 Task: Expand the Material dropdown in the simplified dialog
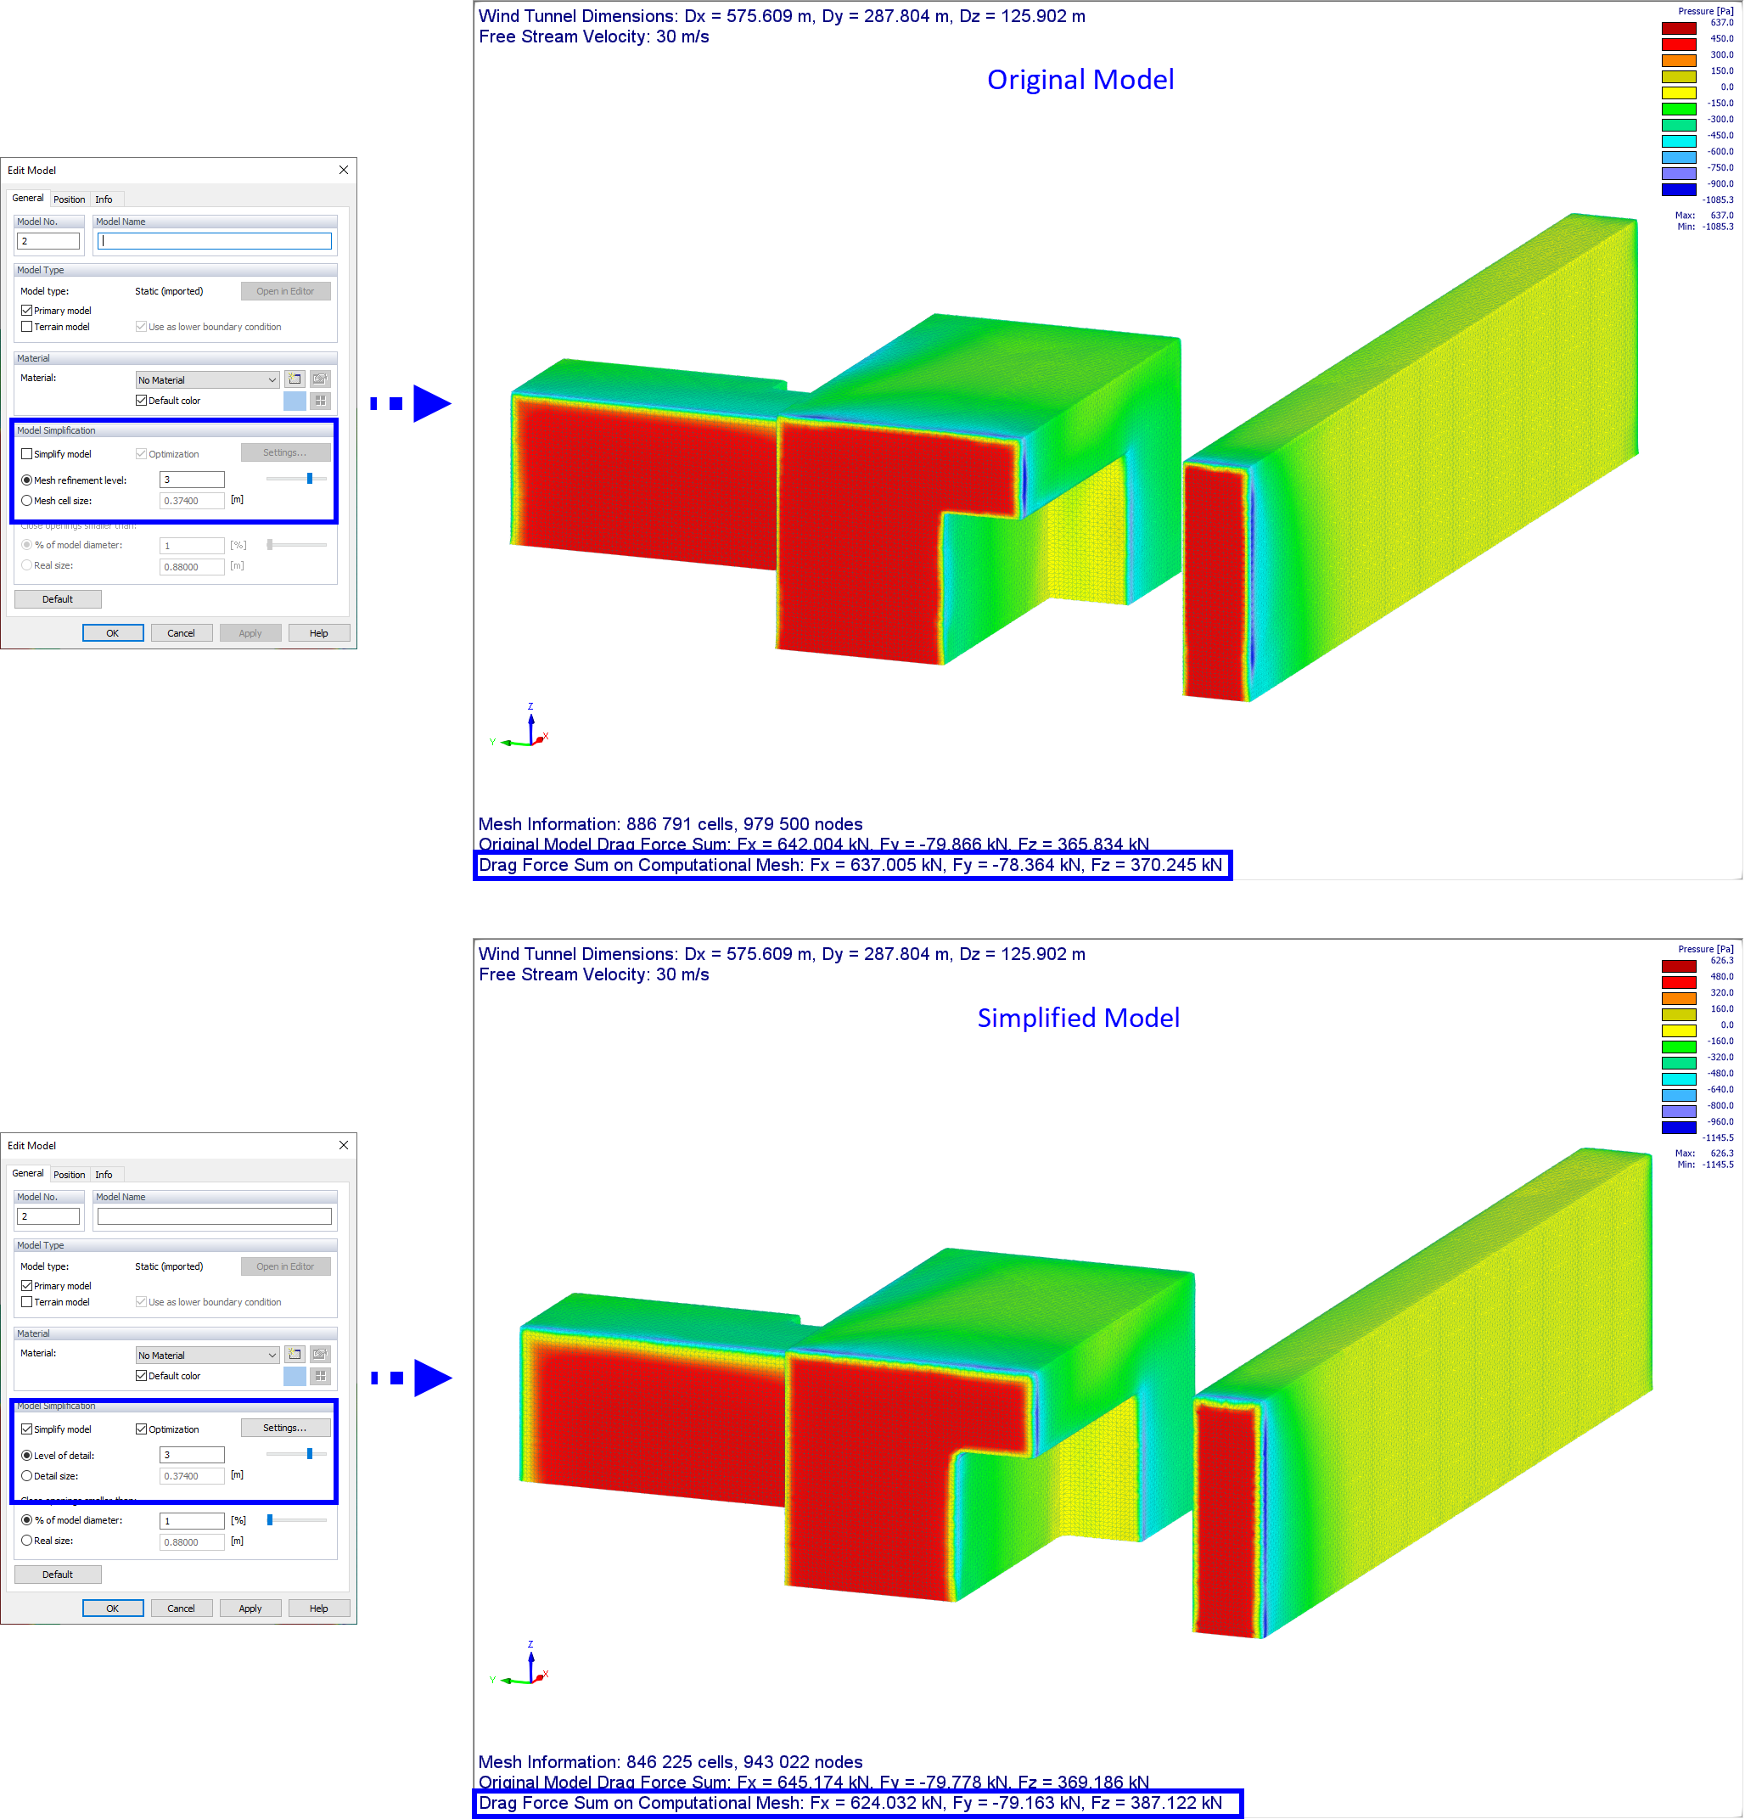point(206,1354)
